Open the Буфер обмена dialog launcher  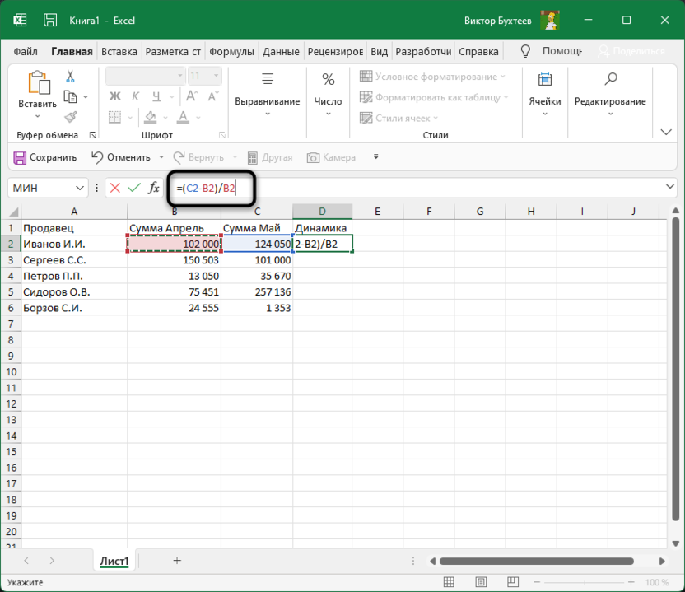pos(92,135)
